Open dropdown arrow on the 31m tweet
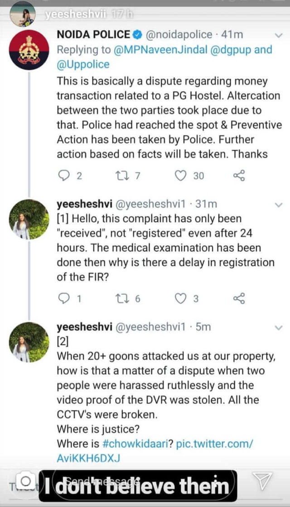290x507 pixels. 279,205
